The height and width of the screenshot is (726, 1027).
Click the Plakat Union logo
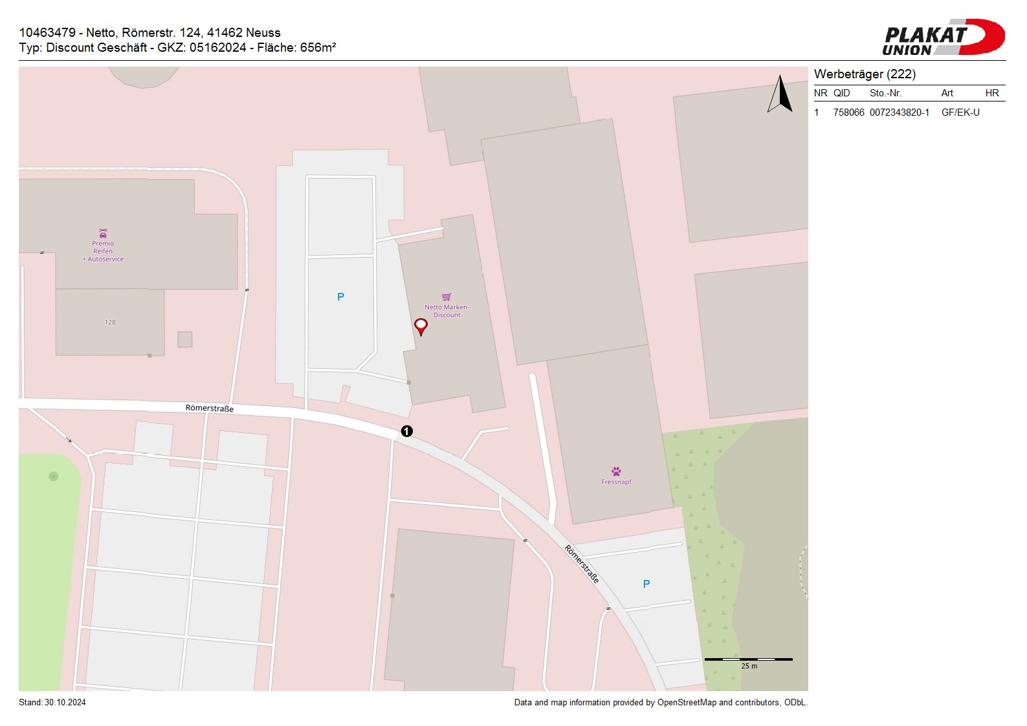tap(943, 37)
